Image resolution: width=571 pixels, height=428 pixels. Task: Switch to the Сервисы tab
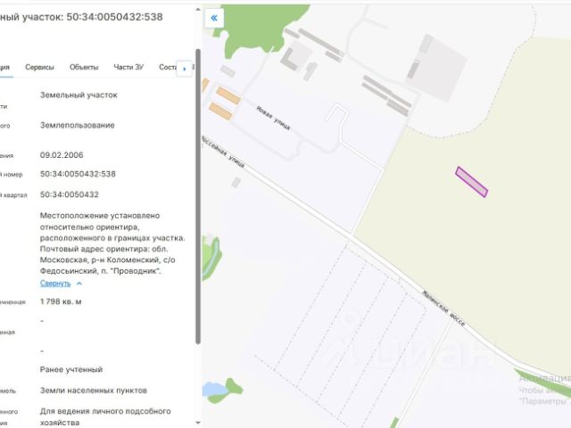(x=39, y=68)
